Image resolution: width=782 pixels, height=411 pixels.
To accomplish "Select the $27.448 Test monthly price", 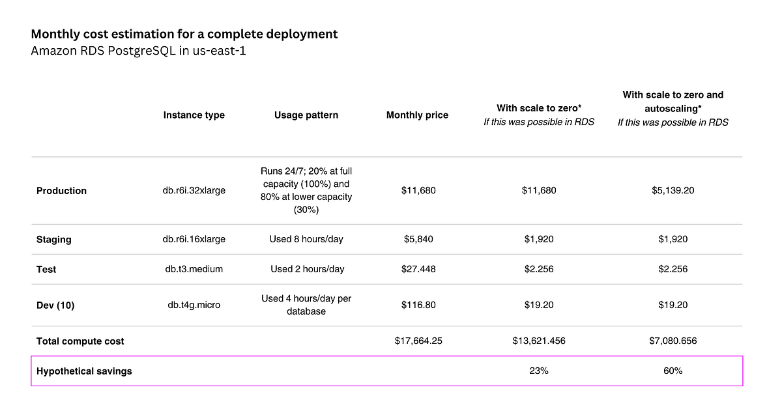I will [x=417, y=269].
